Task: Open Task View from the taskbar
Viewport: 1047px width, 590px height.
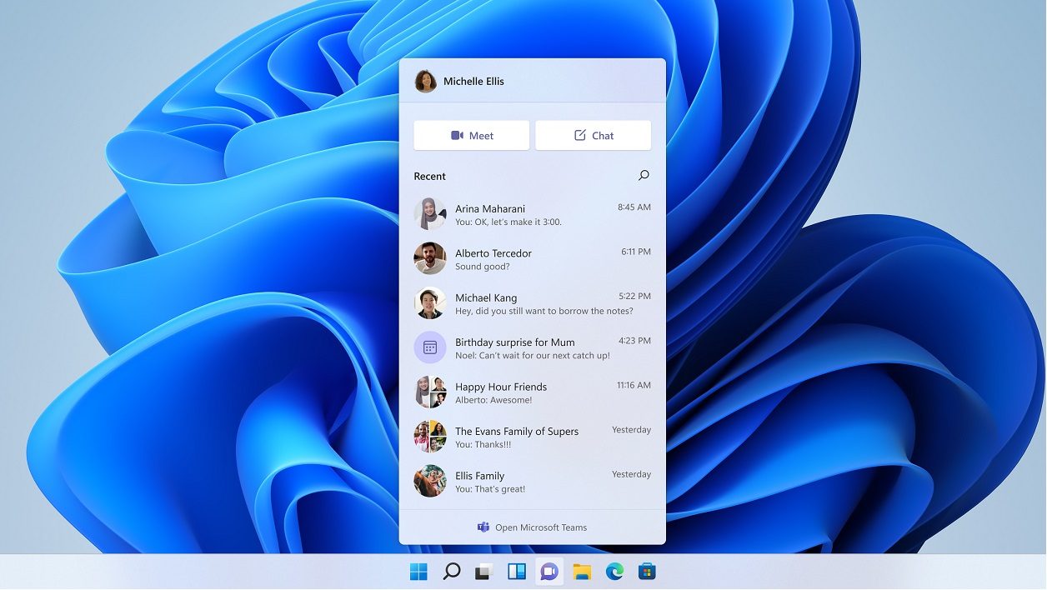Action: (483, 572)
